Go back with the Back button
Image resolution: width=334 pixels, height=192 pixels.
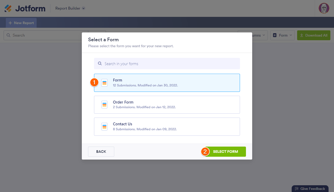pos(101,152)
